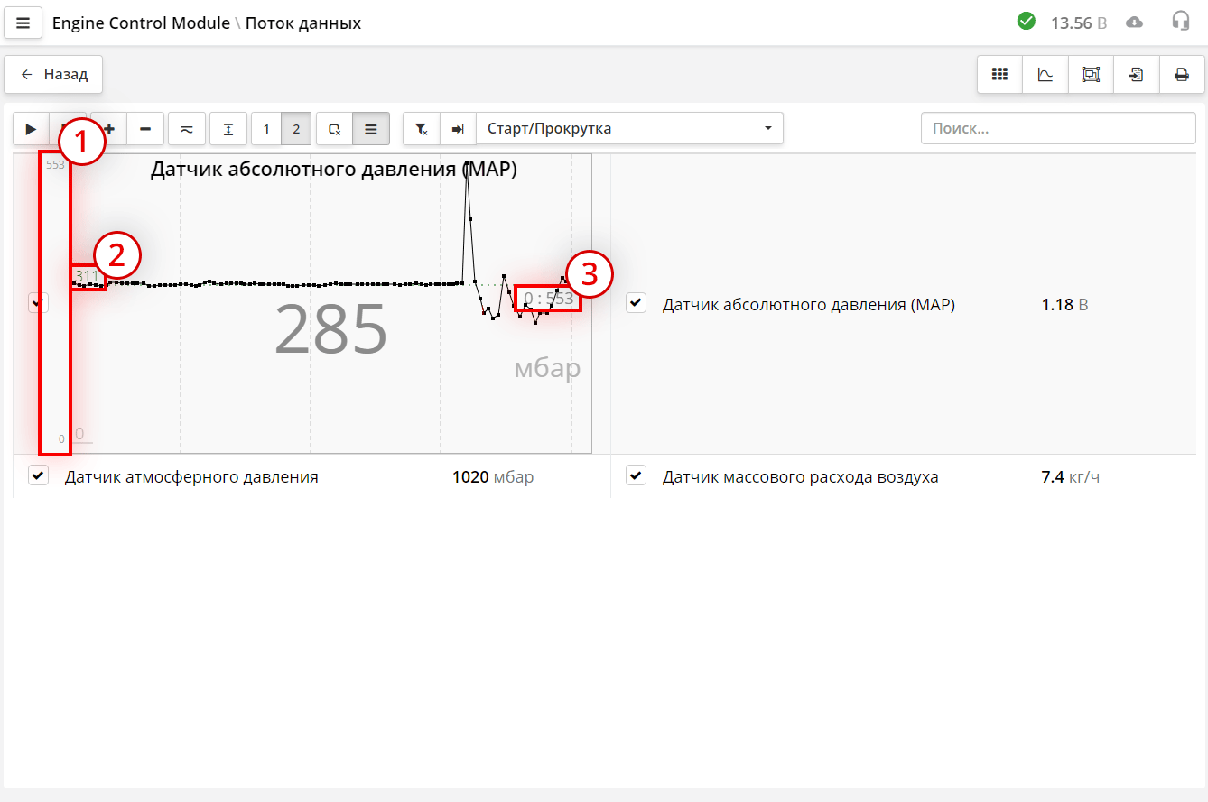
Task: Expand the chevron dropdown left of the MAP graph
Action: [x=38, y=303]
